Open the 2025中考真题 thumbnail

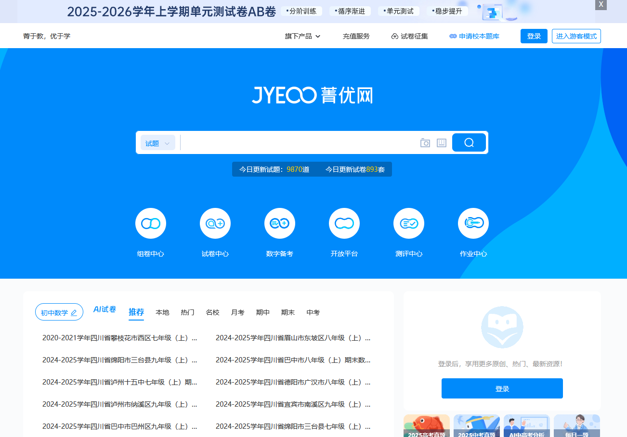pos(477,426)
